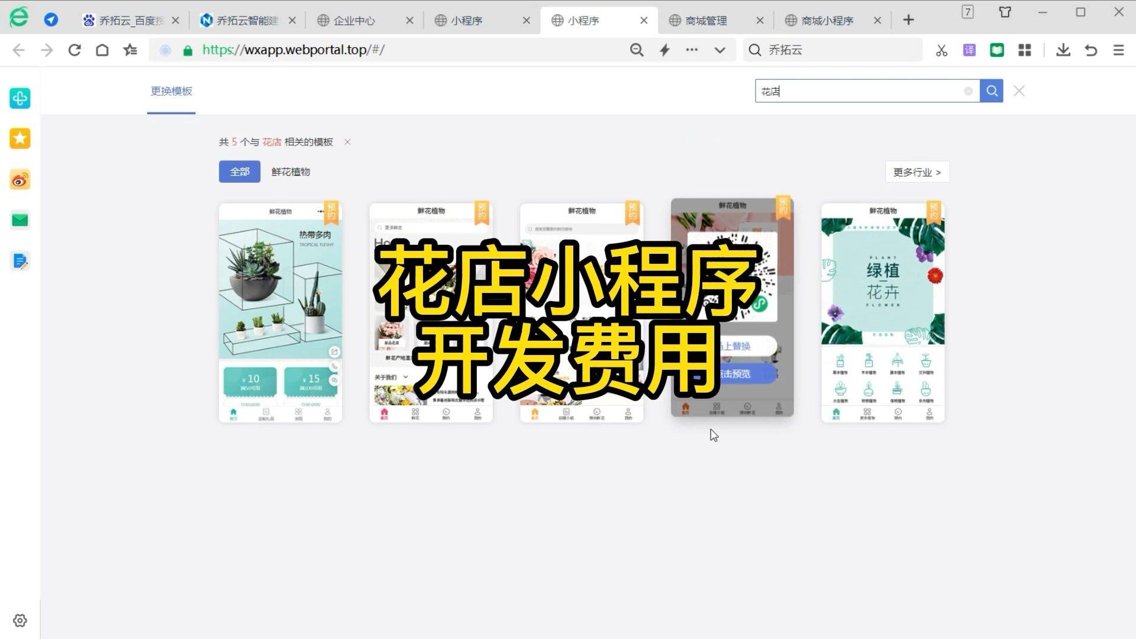Click the favorites star list icon
The width and height of the screenshot is (1136, 639).
point(130,50)
